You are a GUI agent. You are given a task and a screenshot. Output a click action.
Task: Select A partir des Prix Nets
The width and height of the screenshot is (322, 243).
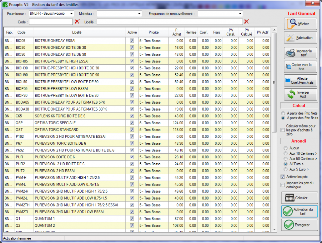click(283, 113)
